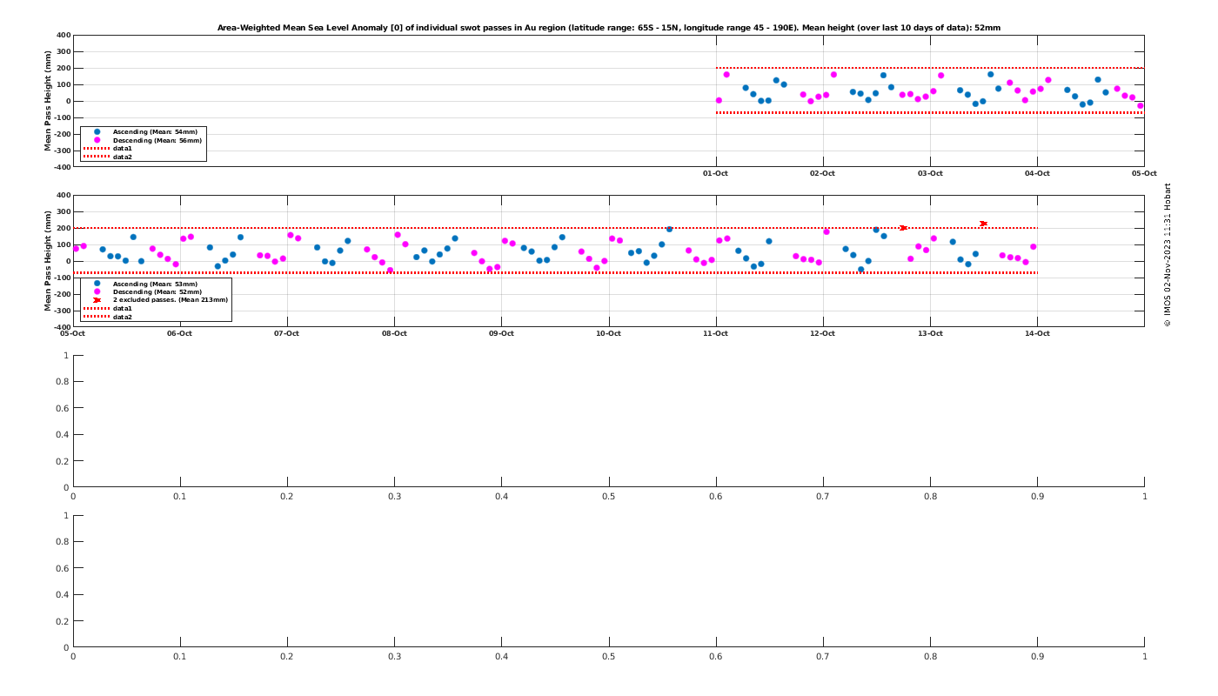This screenshot has height=696, width=1218.
Task: Click the red excluded-pass marker between 12-Oct and 13-Oct
Action: click(x=903, y=228)
